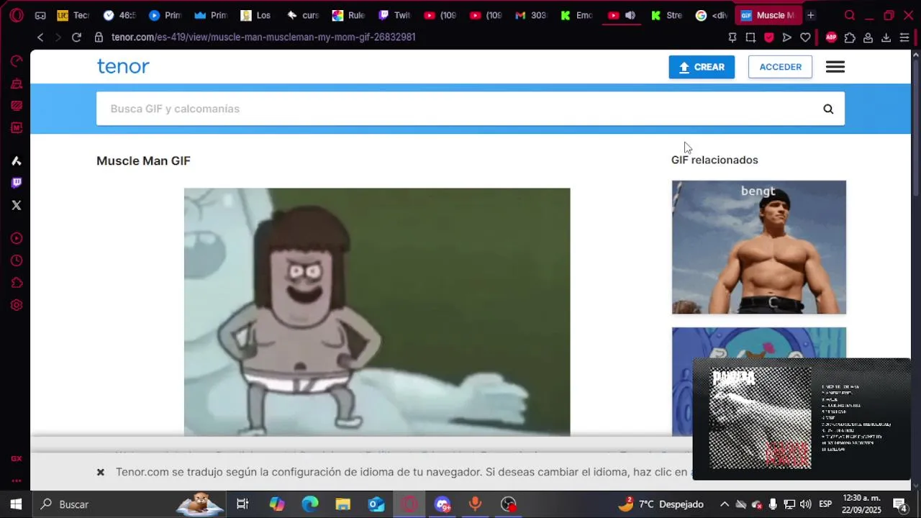Image resolution: width=921 pixels, height=518 pixels.
Task: Click the address bar URL
Action: [x=263, y=37]
